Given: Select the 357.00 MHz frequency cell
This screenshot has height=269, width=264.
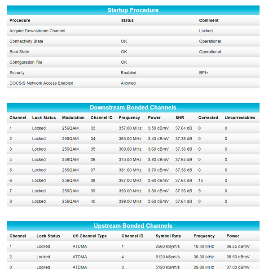Looking at the screenshot, I should click(130, 128).
